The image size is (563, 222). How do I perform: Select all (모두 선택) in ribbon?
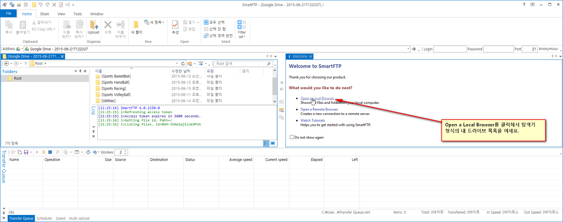click(217, 22)
